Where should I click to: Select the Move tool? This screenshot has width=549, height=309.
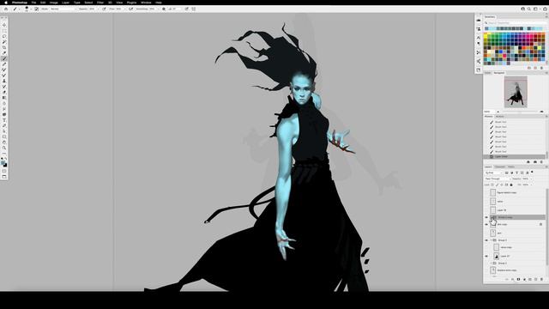[x=4, y=25]
